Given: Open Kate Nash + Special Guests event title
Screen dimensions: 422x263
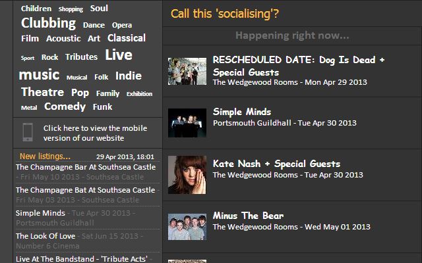Looking at the screenshot, I should pyautogui.click(x=276, y=164).
